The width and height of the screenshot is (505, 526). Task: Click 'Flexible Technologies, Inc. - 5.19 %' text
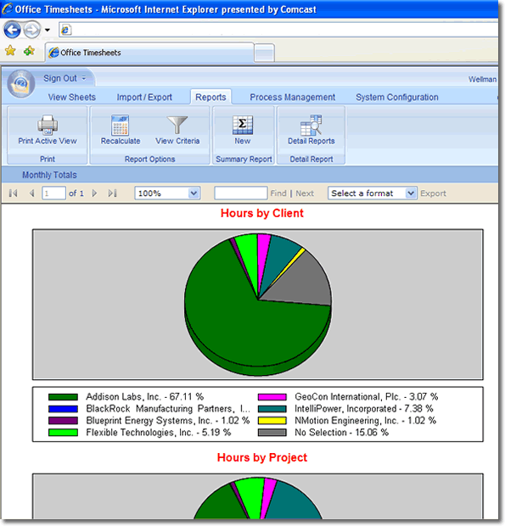point(159,433)
